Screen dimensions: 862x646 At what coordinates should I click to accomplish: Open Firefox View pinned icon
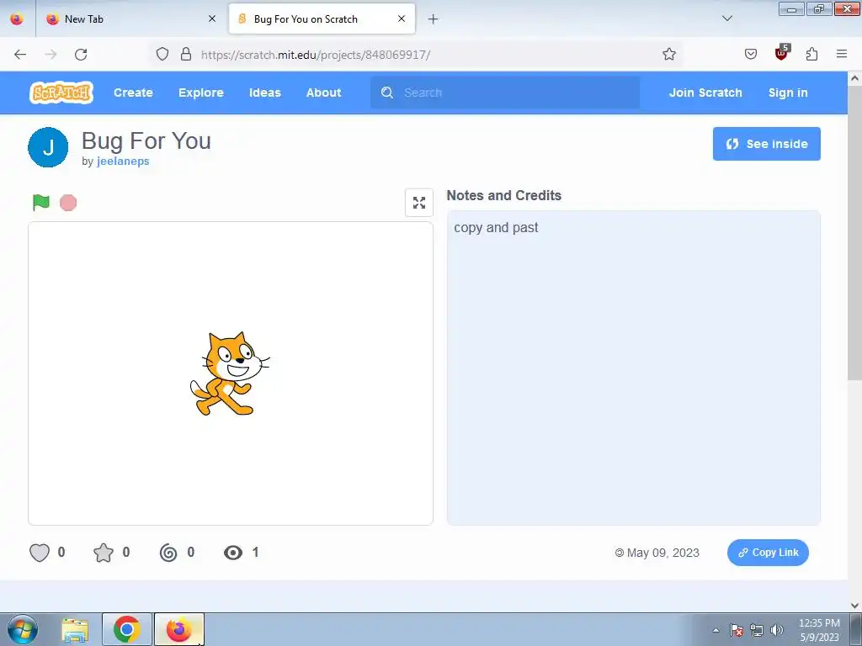[17, 19]
